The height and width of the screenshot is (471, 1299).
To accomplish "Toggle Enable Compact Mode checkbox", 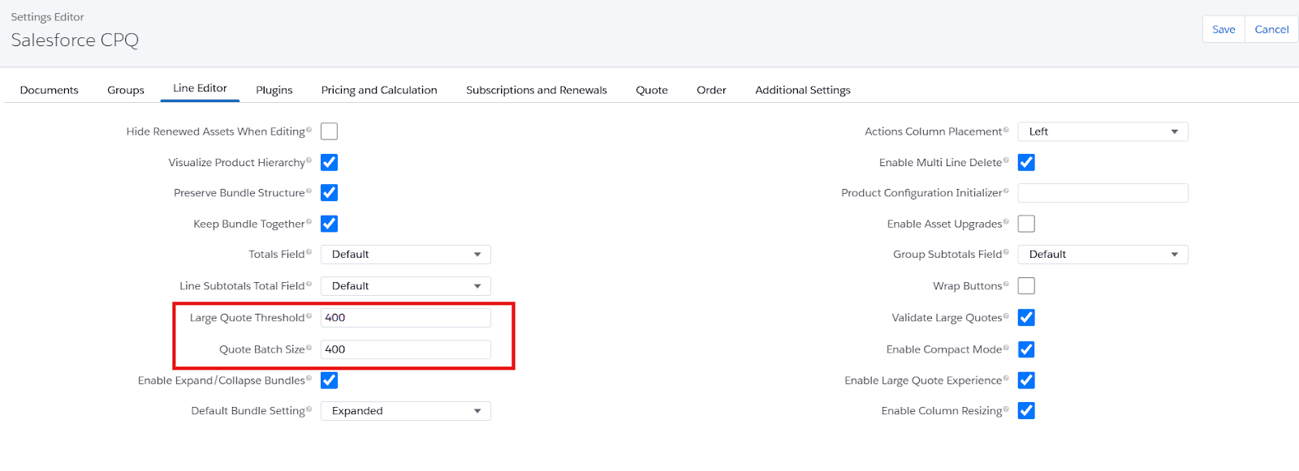I will coord(1026,349).
